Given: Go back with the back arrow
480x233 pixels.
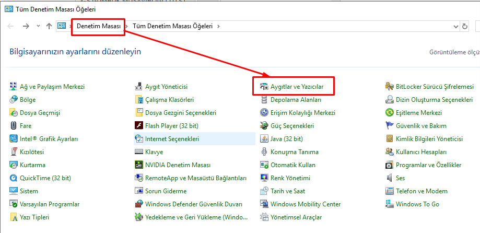Looking at the screenshot, I should tap(11, 26).
